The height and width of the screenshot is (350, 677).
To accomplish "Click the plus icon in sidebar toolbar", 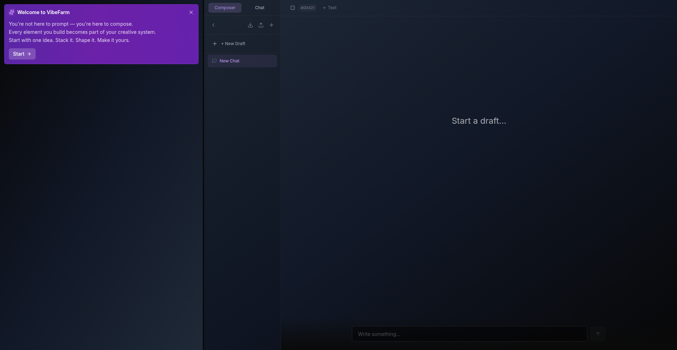I will point(272,25).
